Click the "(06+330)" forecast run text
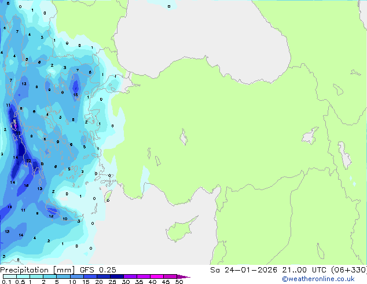Screen dimensions: 367x284 (x=349, y=270)
